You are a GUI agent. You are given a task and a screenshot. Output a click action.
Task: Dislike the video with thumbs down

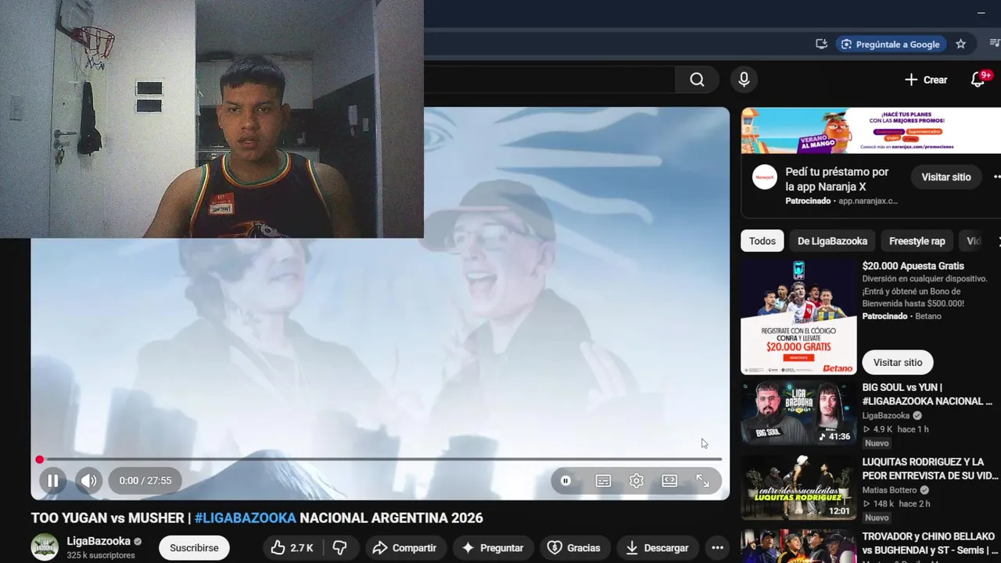(339, 548)
